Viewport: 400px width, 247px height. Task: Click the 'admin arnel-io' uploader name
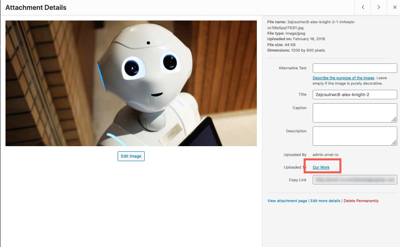[x=325, y=155]
